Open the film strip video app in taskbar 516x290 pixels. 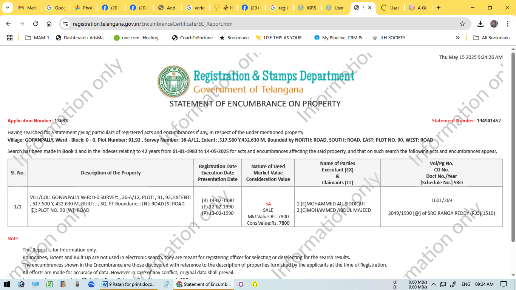point(63,284)
